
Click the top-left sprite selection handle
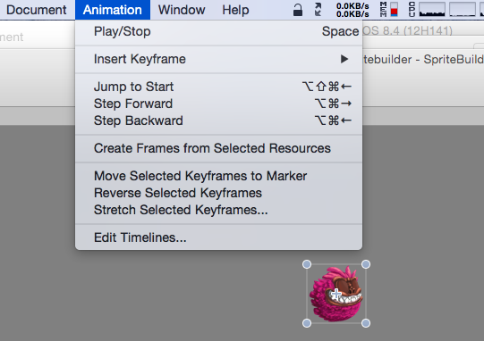coord(307,264)
